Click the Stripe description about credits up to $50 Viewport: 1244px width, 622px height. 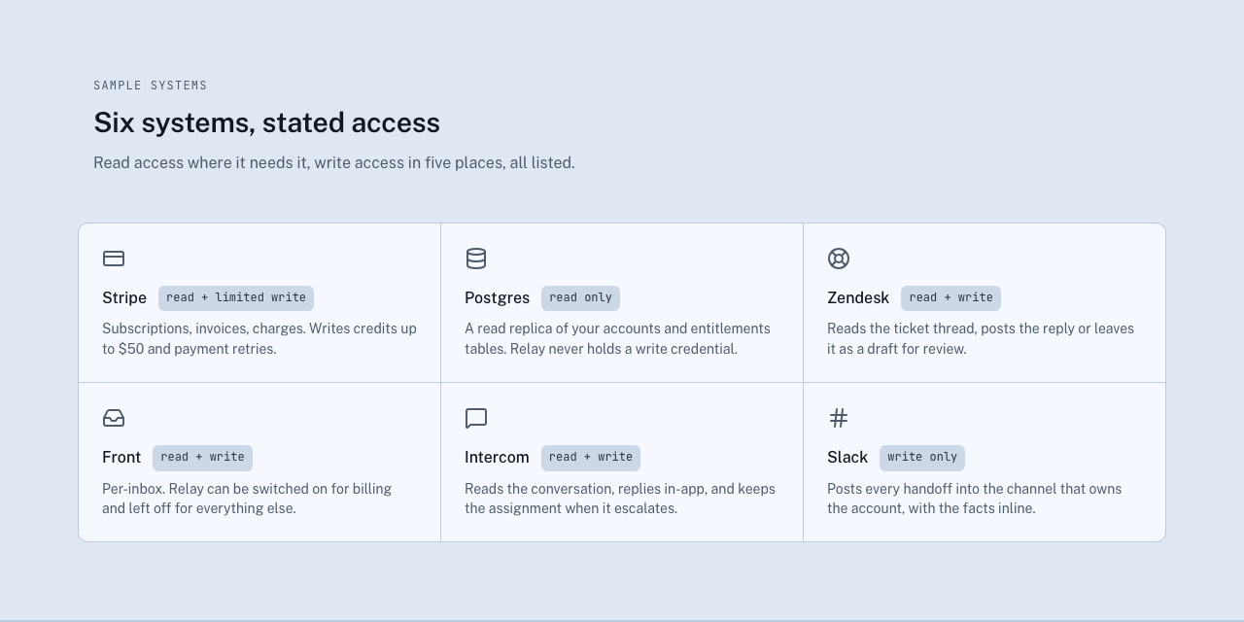(x=259, y=339)
